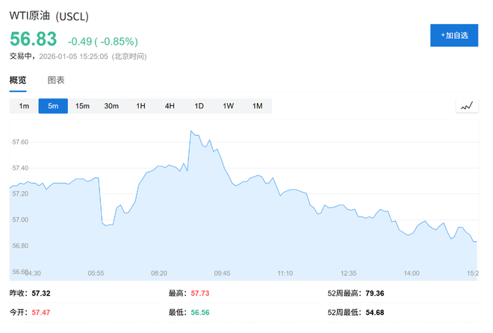Click the 09:45 time axis label
Image resolution: width=493 pixels, height=333 pixels.
pyautogui.click(x=222, y=273)
